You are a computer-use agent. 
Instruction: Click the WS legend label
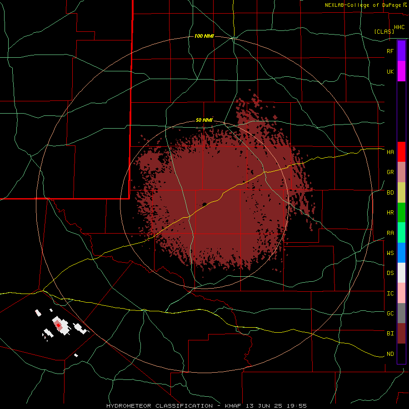click(x=390, y=253)
